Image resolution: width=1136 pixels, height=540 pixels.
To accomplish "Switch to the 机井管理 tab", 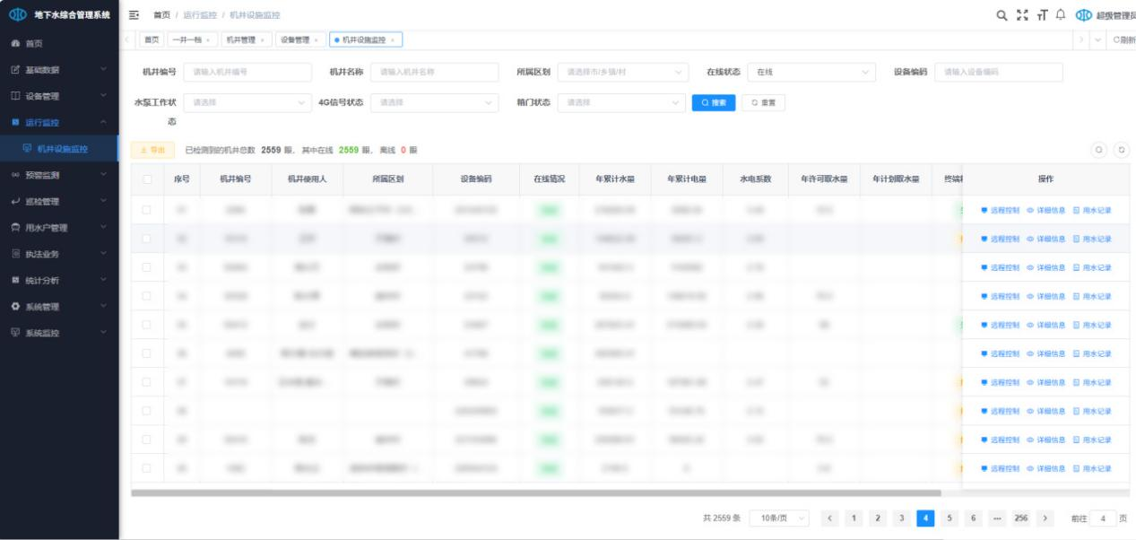I will (x=247, y=40).
